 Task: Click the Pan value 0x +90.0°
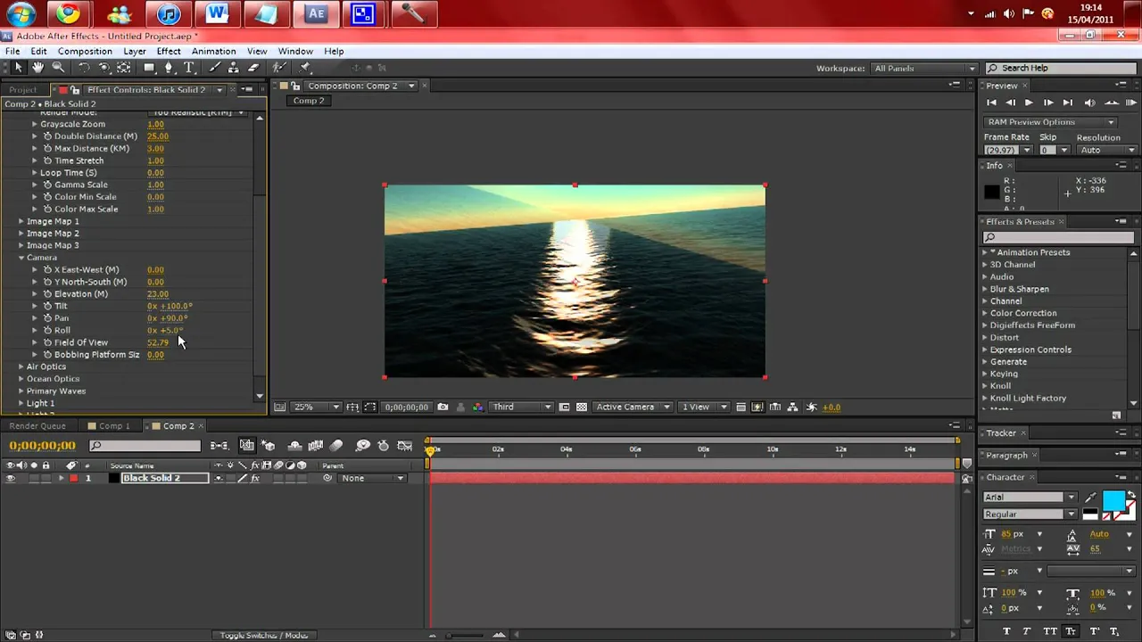167,318
